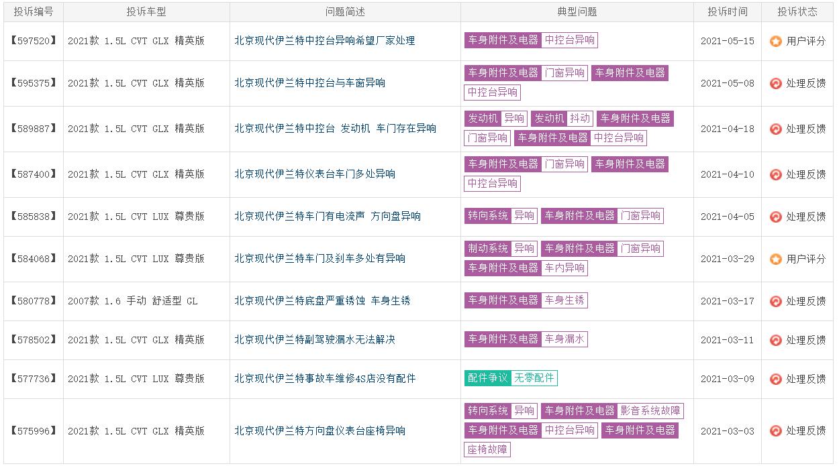Click complaint number 【597520】

click(34, 41)
